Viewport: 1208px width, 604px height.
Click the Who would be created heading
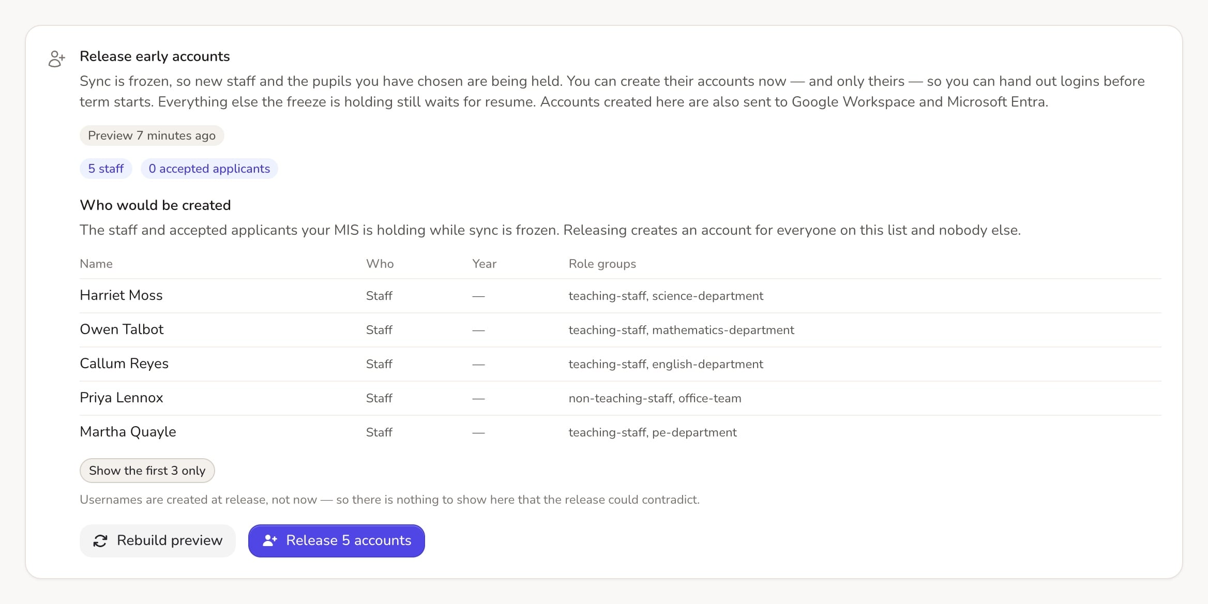(155, 205)
